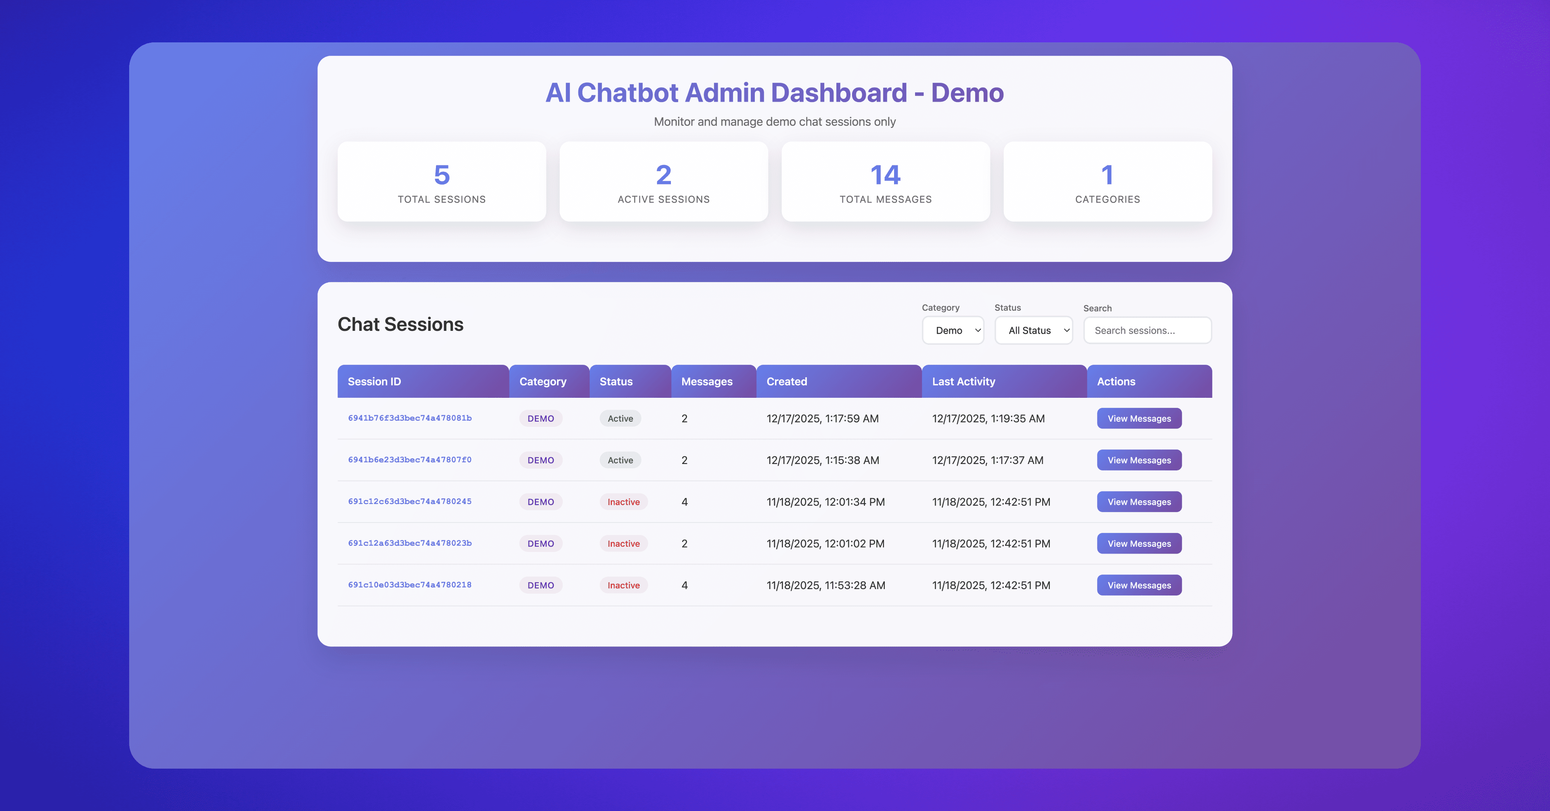Image resolution: width=1550 pixels, height=811 pixels.
Task: View messages for session 6941b6e23d3bec74a47807f0
Action: tap(1138, 460)
